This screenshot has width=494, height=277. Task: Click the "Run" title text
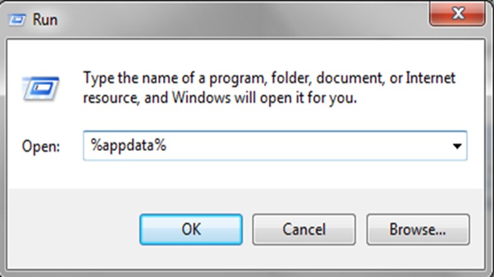coord(45,20)
